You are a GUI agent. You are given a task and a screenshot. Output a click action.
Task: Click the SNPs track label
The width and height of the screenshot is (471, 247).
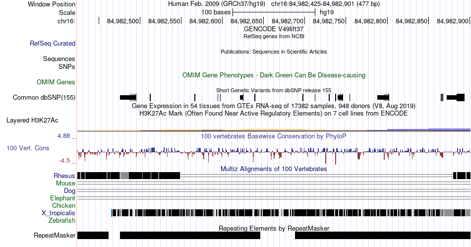(x=67, y=66)
